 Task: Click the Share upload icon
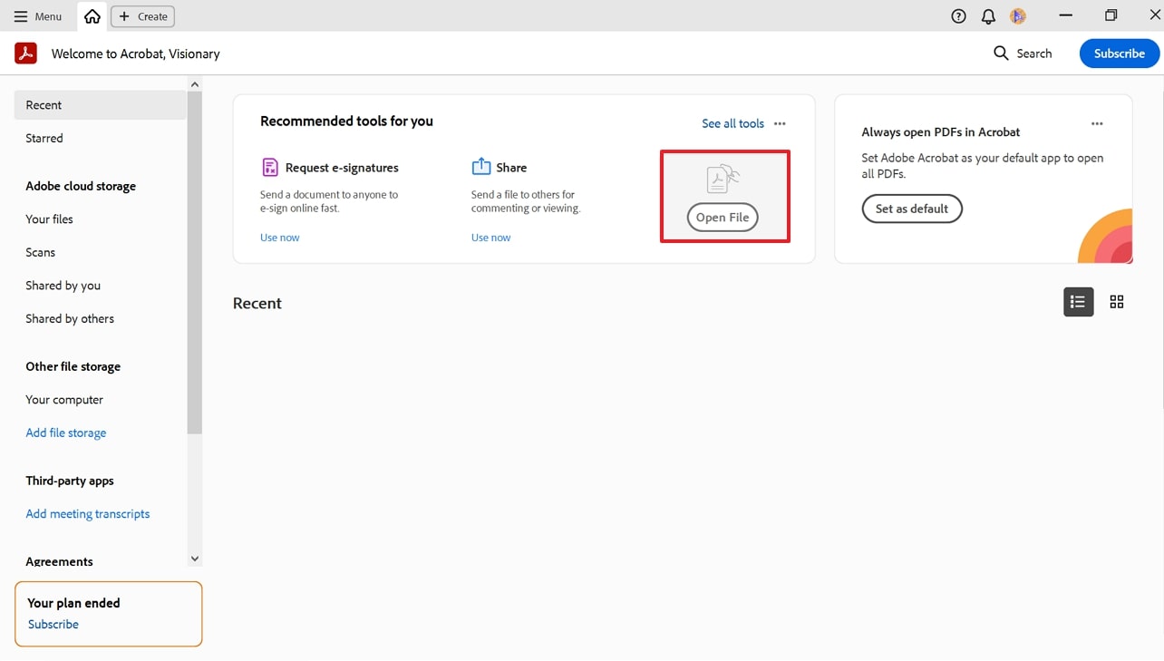481,167
